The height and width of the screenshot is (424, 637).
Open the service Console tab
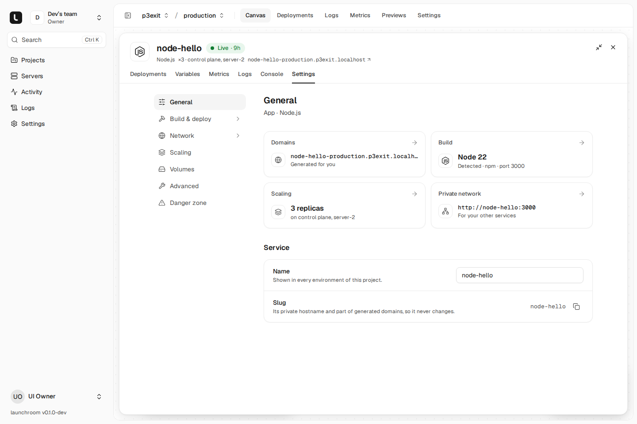(272, 74)
